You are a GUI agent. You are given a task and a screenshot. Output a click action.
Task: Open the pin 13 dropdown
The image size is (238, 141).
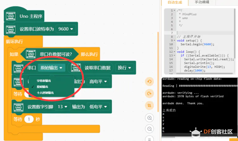[x=63, y=107]
